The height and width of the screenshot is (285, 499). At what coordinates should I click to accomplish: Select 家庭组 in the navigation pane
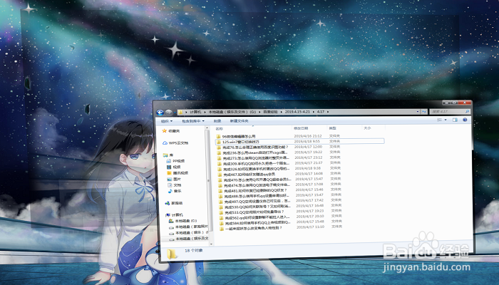(174, 203)
